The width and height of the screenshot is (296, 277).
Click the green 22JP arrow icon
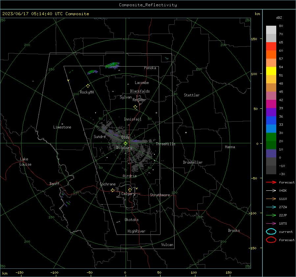coord(271,215)
